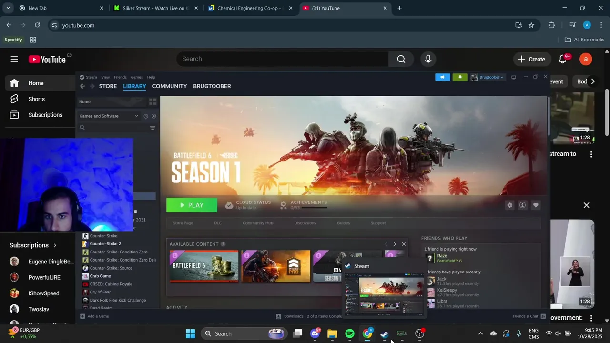Open Spotify from the taskbar

pos(350,333)
